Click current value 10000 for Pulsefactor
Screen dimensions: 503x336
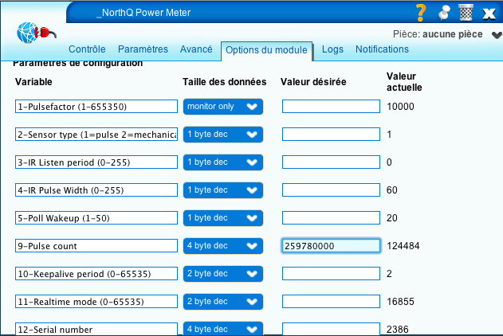(400, 107)
